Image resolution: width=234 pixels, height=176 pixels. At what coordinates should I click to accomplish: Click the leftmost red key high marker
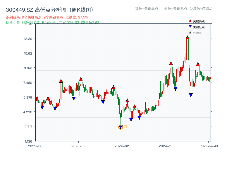click(48, 98)
